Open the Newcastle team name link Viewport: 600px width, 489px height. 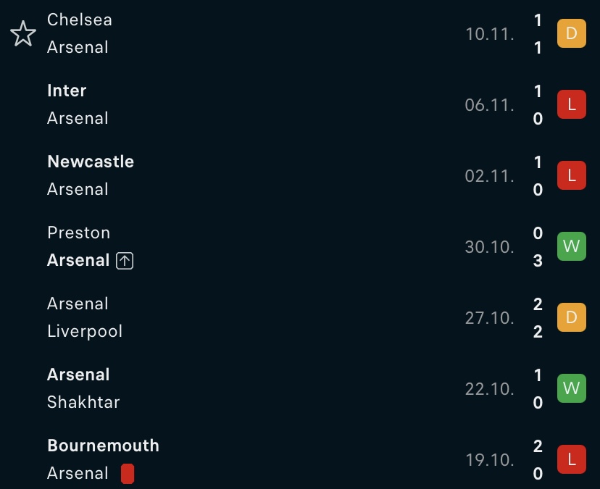91,162
